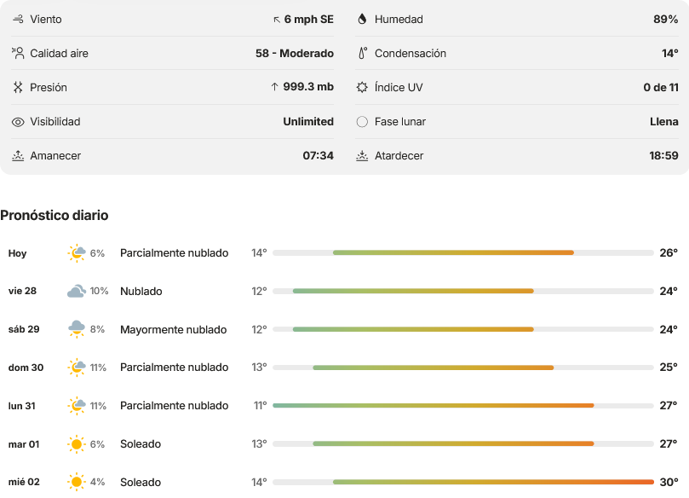Click the Pronóstico diario heading
The width and height of the screenshot is (689, 498).
tap(54, 215)
